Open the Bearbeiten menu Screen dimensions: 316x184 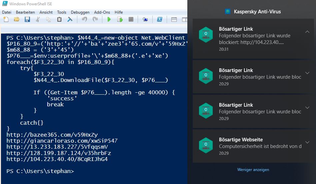click(25, 12)
